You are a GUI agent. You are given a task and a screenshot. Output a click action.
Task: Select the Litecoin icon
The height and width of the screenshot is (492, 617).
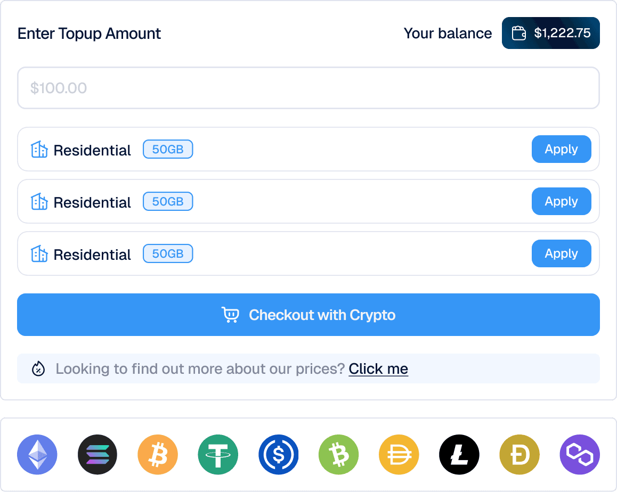(459, 454)
